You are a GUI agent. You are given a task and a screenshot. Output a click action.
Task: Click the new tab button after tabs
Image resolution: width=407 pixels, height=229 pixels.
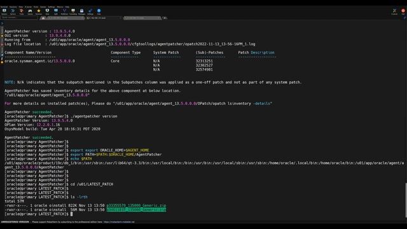click(165, 18)
